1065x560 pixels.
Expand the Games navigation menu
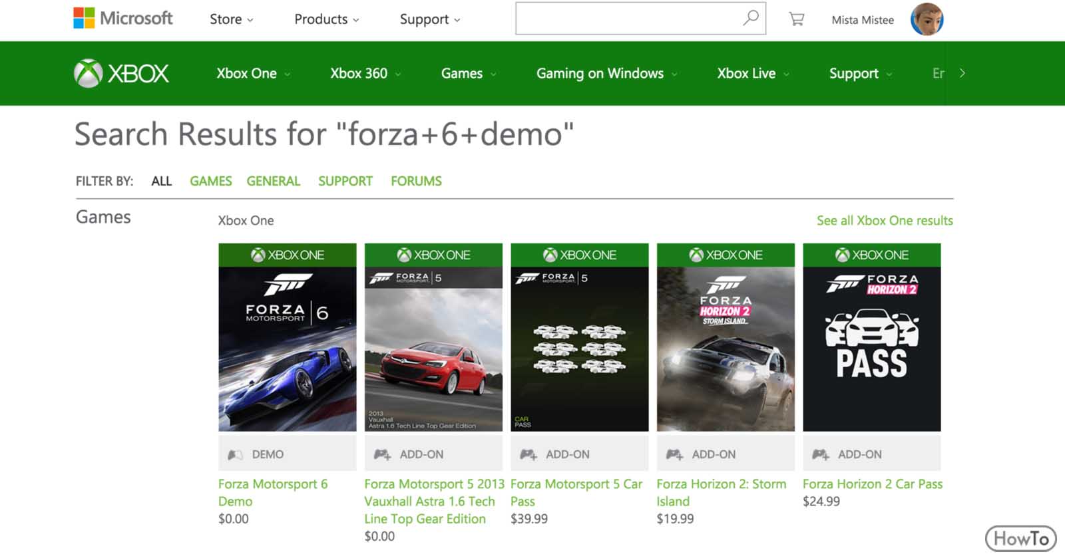tap(469, 73)
